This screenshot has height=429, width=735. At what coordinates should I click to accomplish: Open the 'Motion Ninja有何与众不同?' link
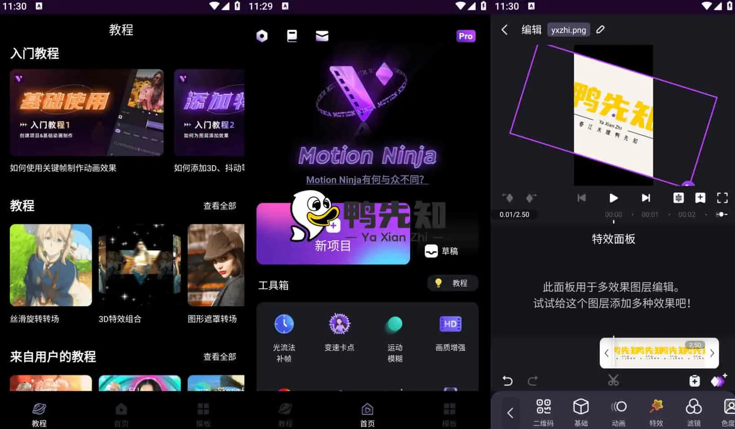coord(367,180)
